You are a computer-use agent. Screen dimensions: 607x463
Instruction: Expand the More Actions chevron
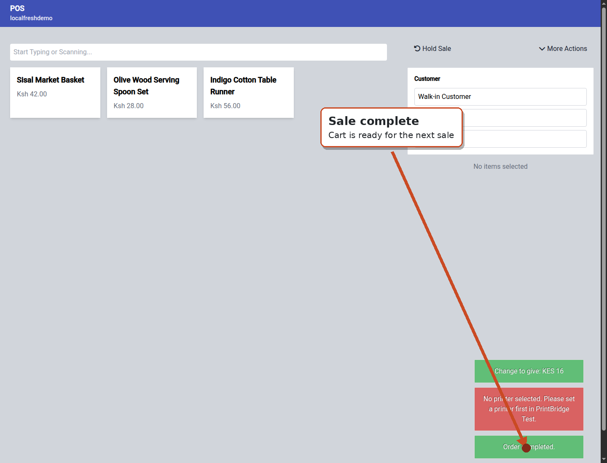click(x=542, y=49)
